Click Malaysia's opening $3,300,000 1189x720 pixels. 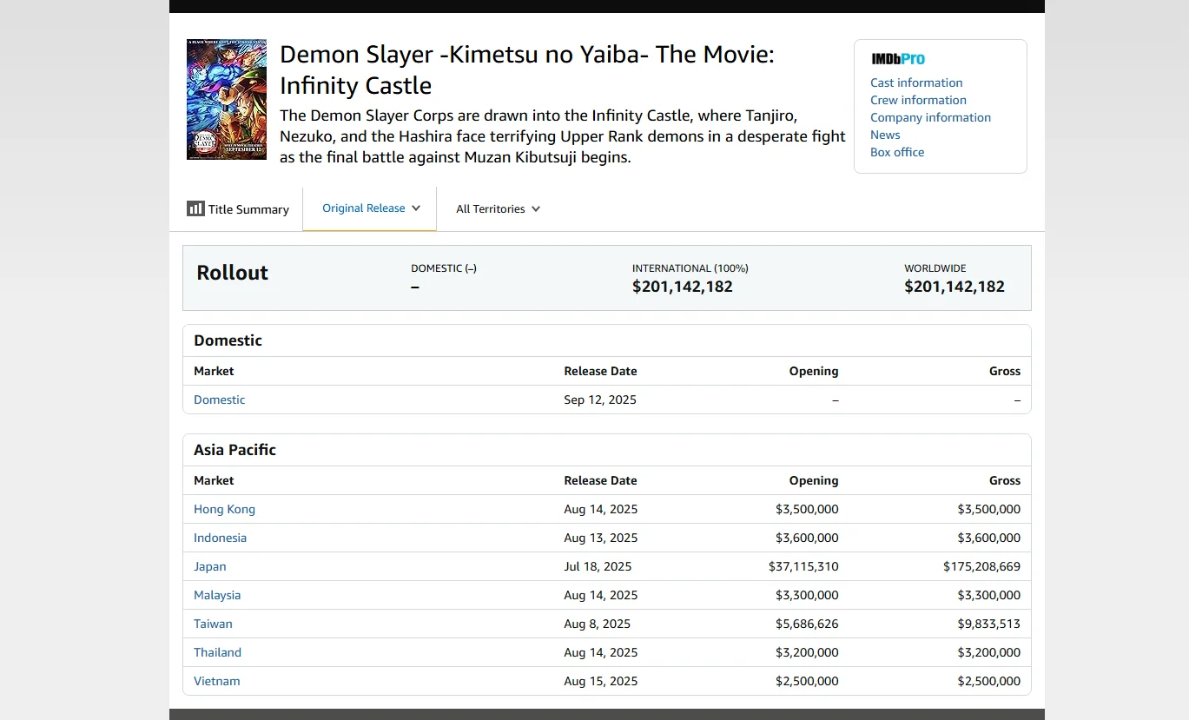[x=807, y=595]
